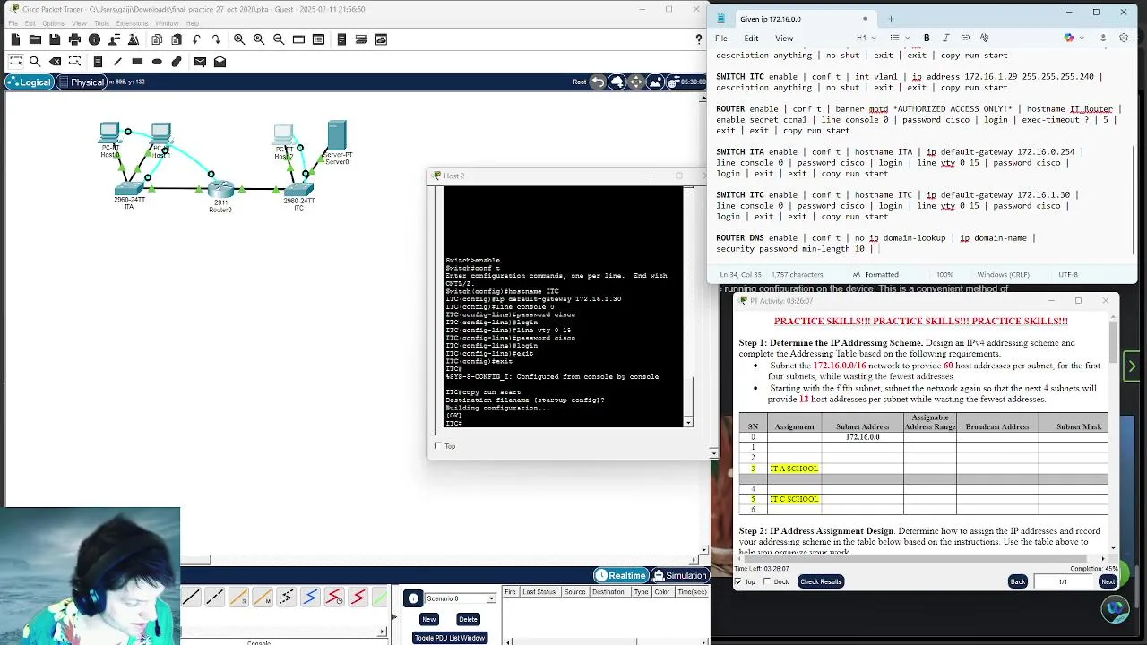Open the Scenario 0 dropdown
The image size is (1147, 645).
click(491, 598)
